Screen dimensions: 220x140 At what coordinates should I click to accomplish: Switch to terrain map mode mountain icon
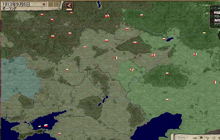tap(195, 137)
